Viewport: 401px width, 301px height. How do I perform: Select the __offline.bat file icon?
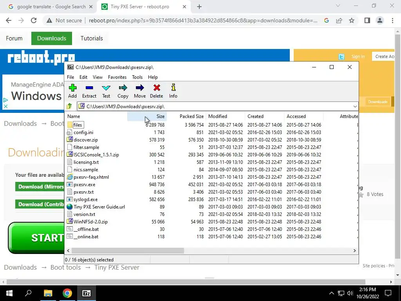(x=70, y=229)
